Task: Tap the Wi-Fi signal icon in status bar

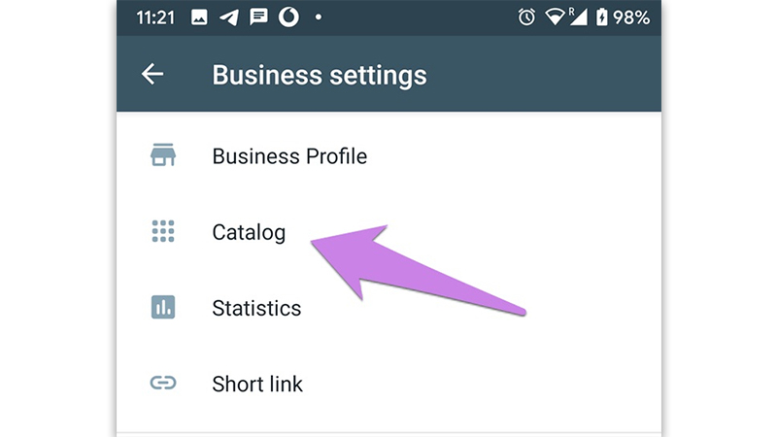Action: point(556,17)
